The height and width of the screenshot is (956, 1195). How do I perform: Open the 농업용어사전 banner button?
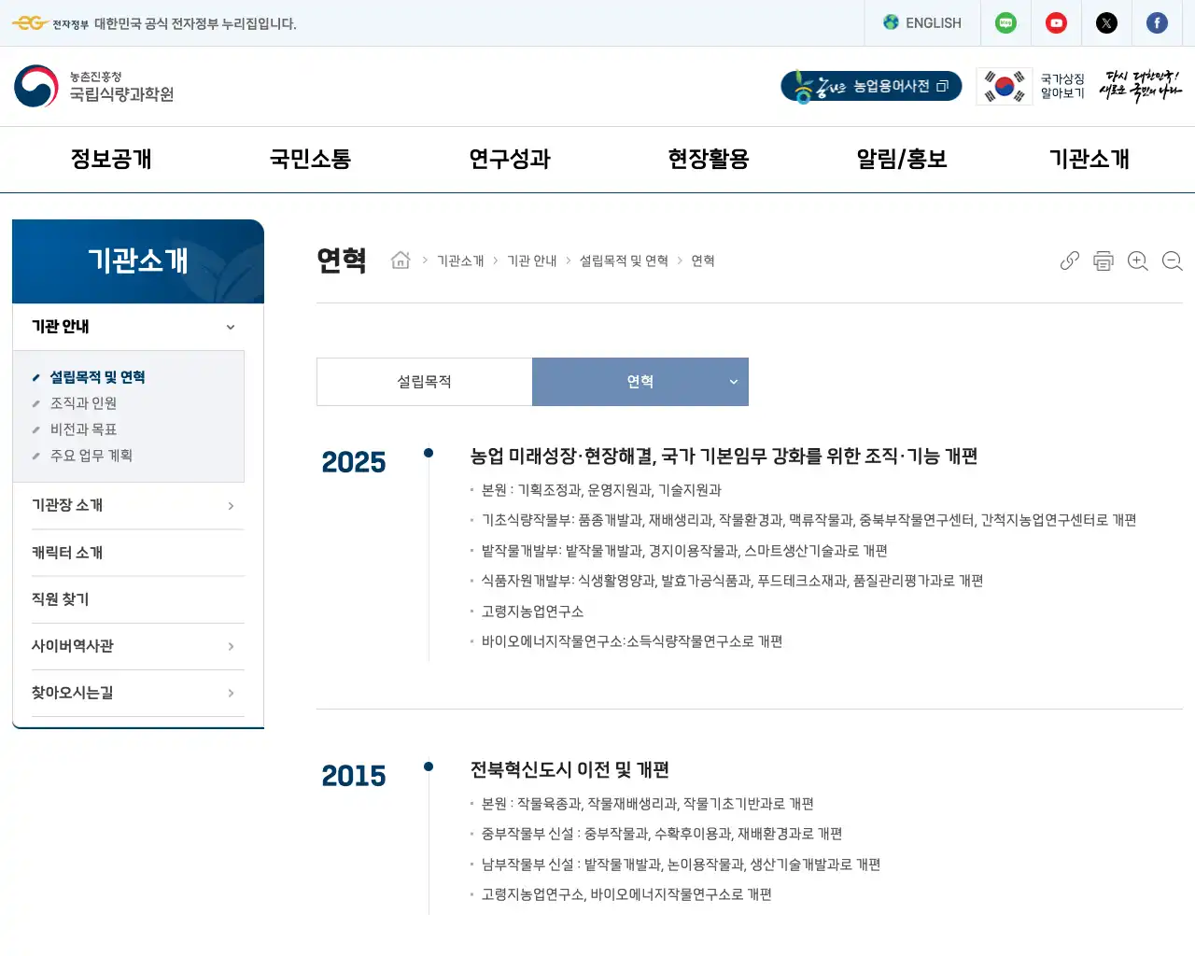point(871,86)
